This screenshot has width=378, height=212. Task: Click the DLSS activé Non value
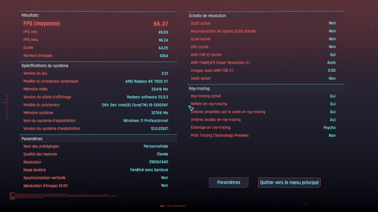[332, 23]
